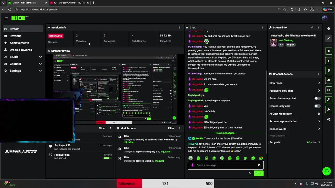This screenshot has width=335, height=188.
Task: Click the three-dots cluster icon in right toolbar
Action: [x=329, y=119]
